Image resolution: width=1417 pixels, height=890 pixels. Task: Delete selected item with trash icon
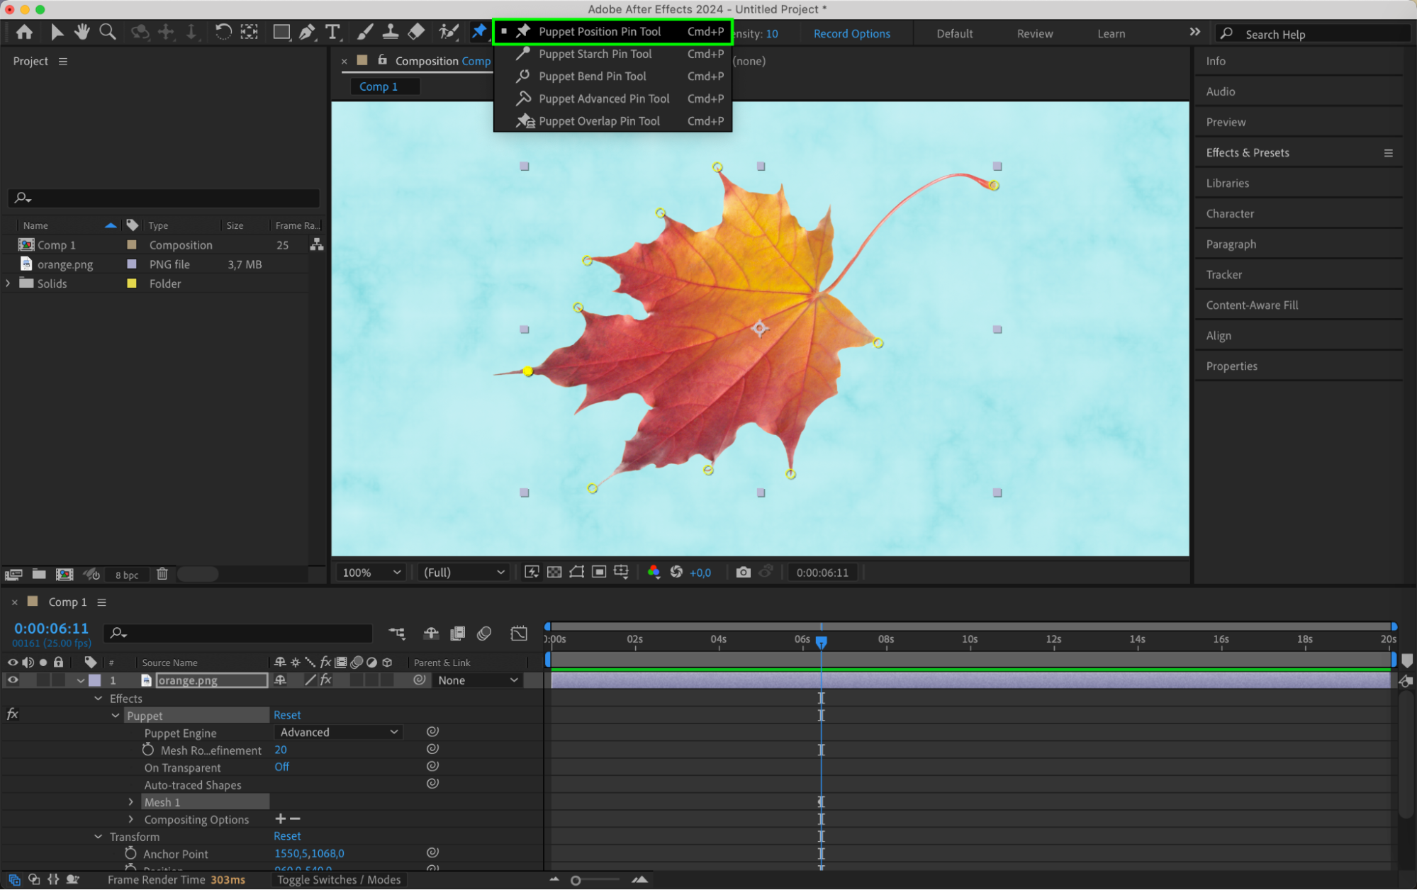tap(162, 574)
